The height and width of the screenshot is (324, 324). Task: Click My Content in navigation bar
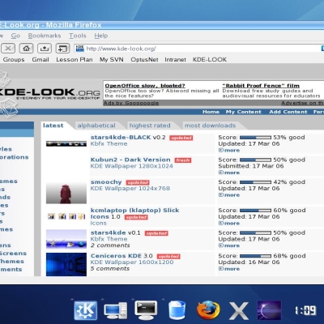point(244,112)
